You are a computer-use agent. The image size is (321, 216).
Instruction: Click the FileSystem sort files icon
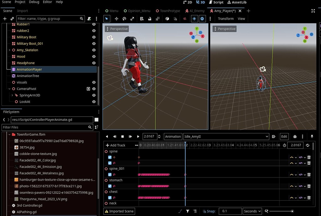[x=96, y=127]
